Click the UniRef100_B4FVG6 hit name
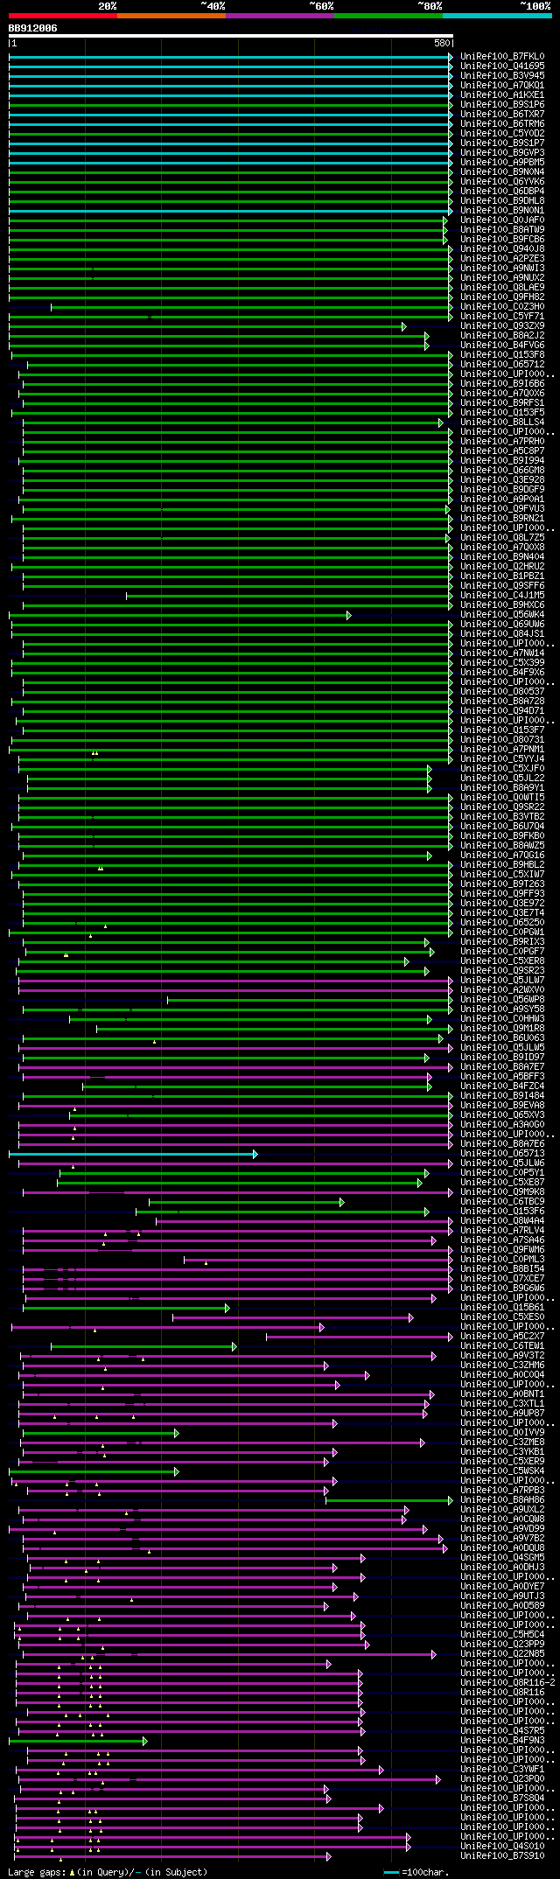Viewport: 560px width, 1879px height. click(502, 346)
